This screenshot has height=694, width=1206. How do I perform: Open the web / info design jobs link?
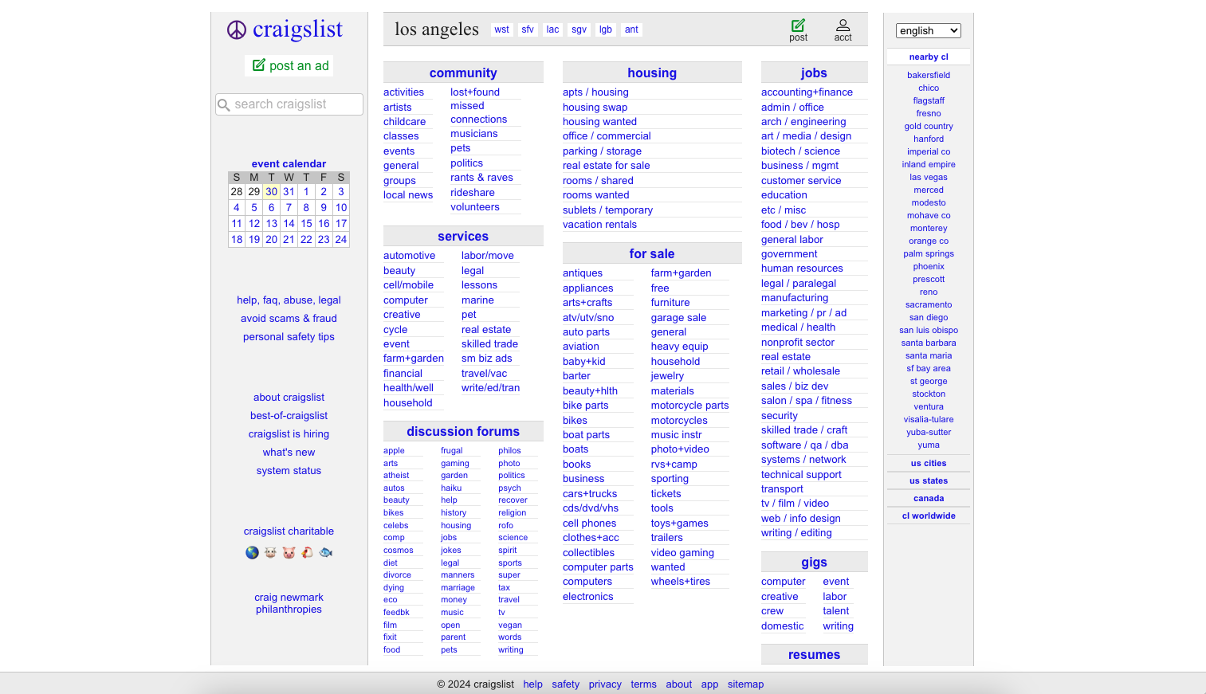coord(800,519)
